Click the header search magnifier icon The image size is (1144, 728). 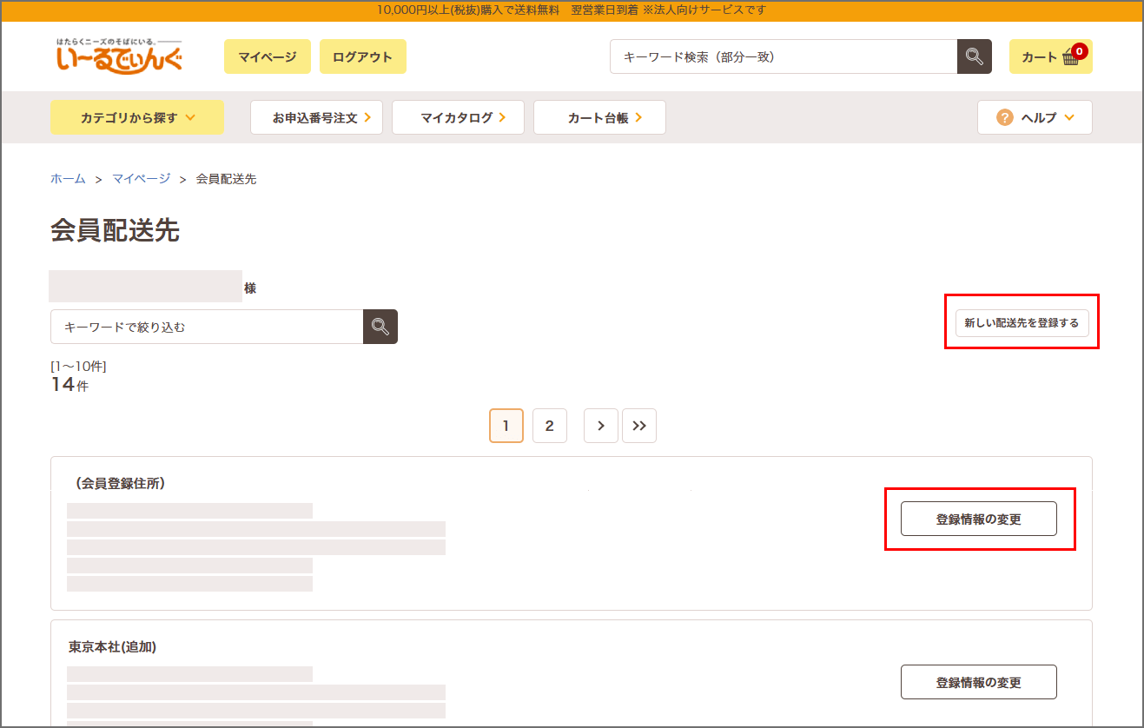(974, 56)
